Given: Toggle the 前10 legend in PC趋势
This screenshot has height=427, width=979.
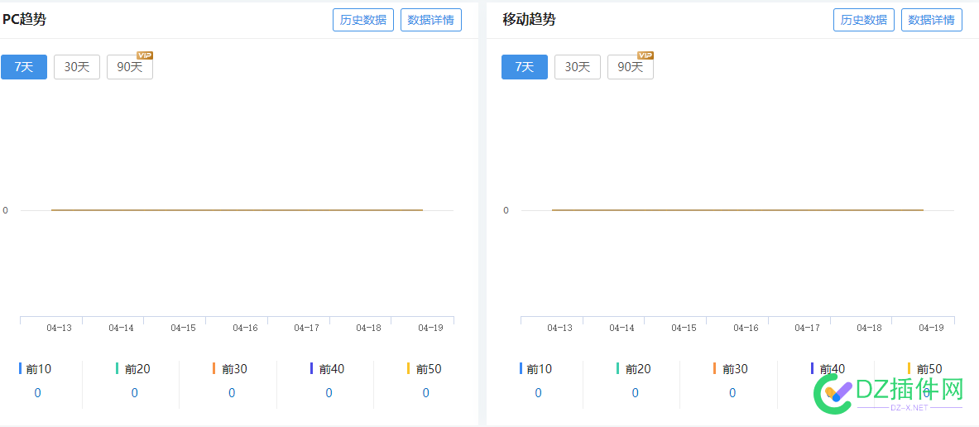Looking at the screenshot, I should (x=36, y=369).
